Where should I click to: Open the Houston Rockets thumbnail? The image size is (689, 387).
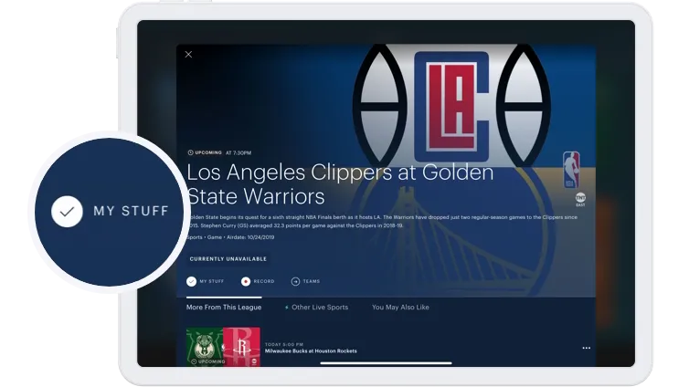pyautogui.click(x=241, y=347)
